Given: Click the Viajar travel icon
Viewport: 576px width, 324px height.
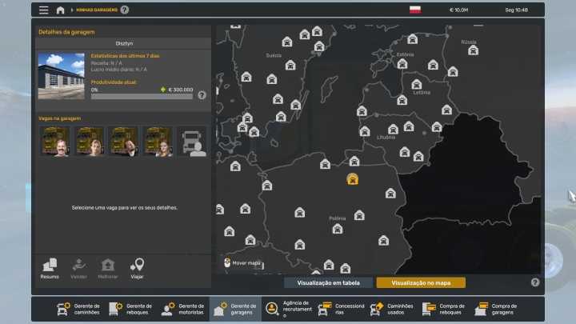Looking at the screenshot, I should [137, 269].
